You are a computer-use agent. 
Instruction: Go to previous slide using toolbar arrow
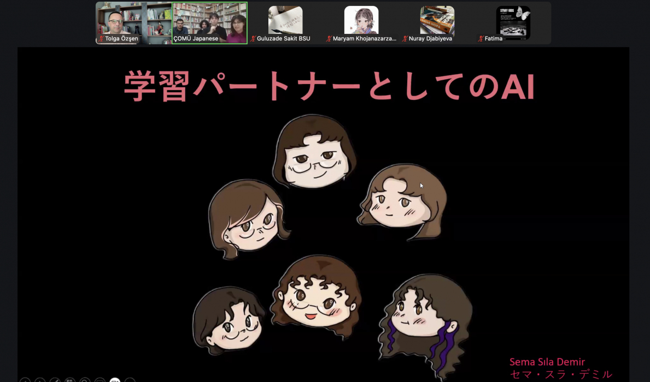click(x=25, y=380)
